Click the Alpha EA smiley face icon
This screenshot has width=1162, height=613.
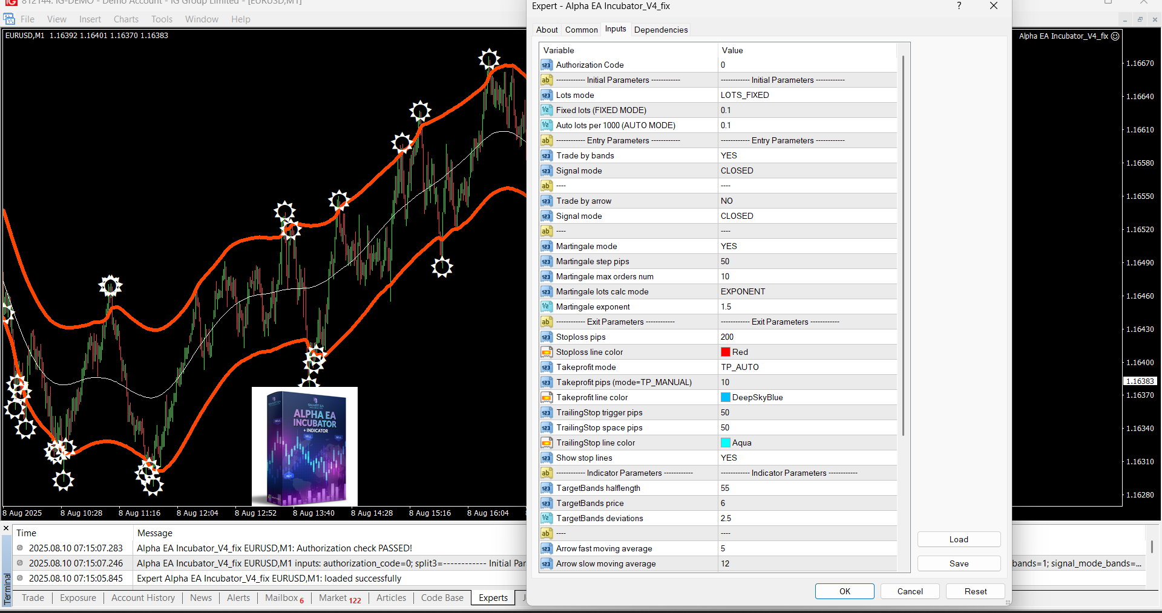pyautogui.click(x=1115, y=36)
